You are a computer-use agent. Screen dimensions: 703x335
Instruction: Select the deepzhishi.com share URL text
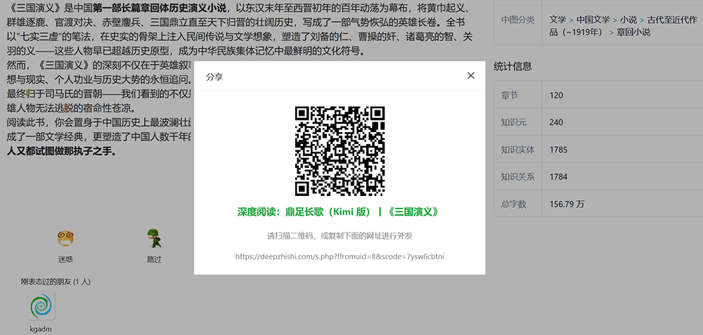[340, 256]
